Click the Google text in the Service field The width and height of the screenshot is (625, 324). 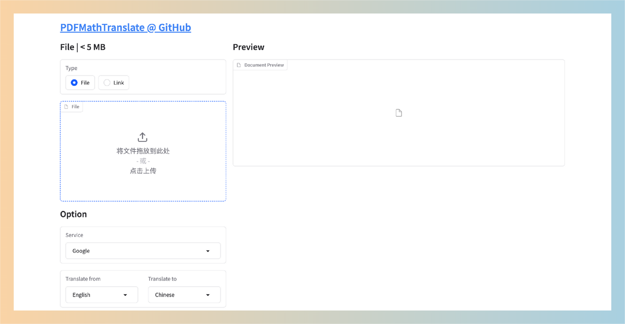point(81,251)
